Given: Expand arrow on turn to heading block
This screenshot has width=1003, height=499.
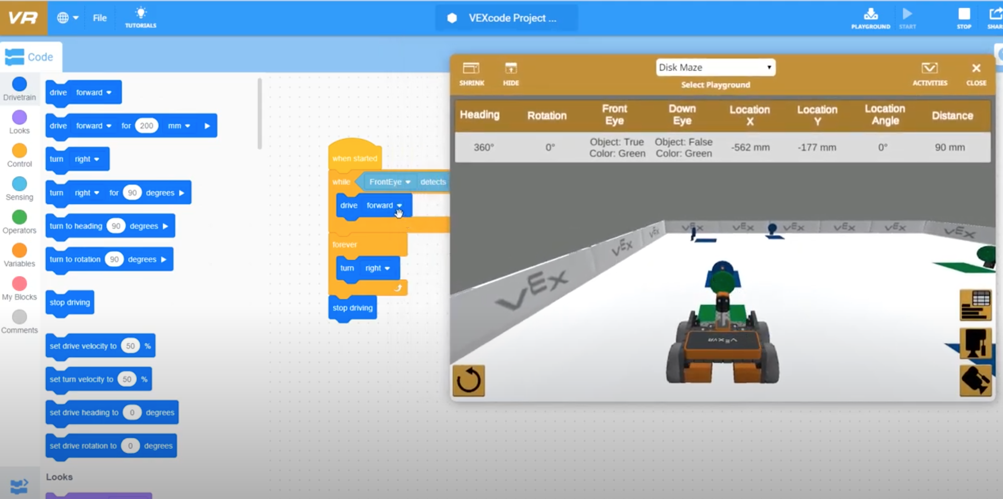Looking at the screenshot, I should point(165,226).
